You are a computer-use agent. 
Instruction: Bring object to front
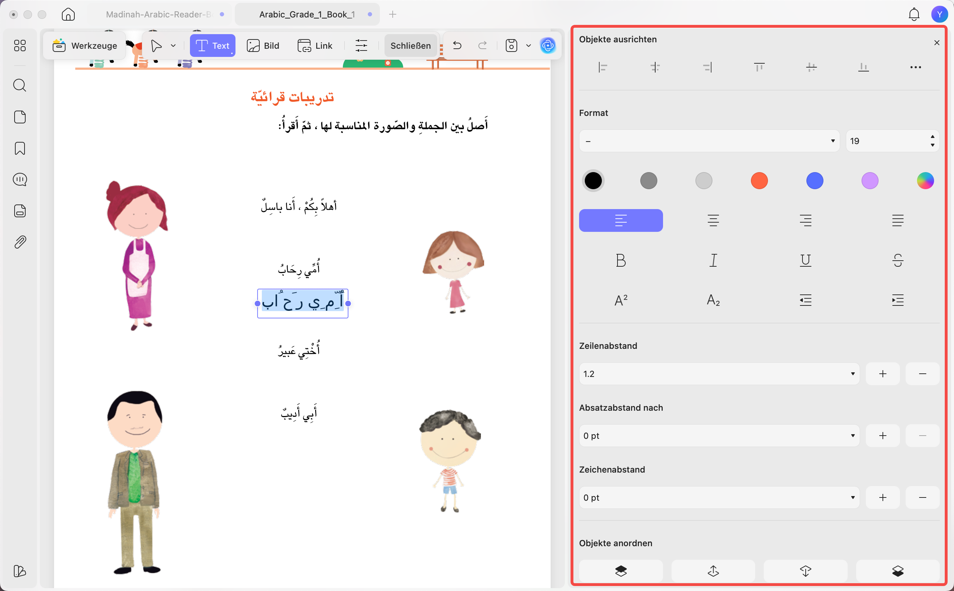click(621, 571)
